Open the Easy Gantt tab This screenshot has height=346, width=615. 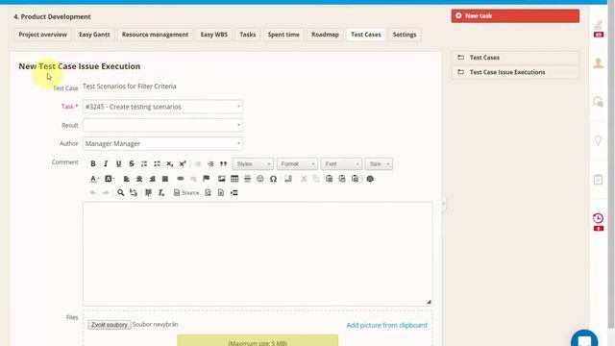coord(94,35)
